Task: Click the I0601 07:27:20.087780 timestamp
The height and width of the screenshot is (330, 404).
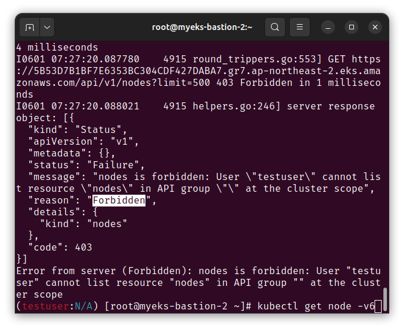Action: coord(78,59)
